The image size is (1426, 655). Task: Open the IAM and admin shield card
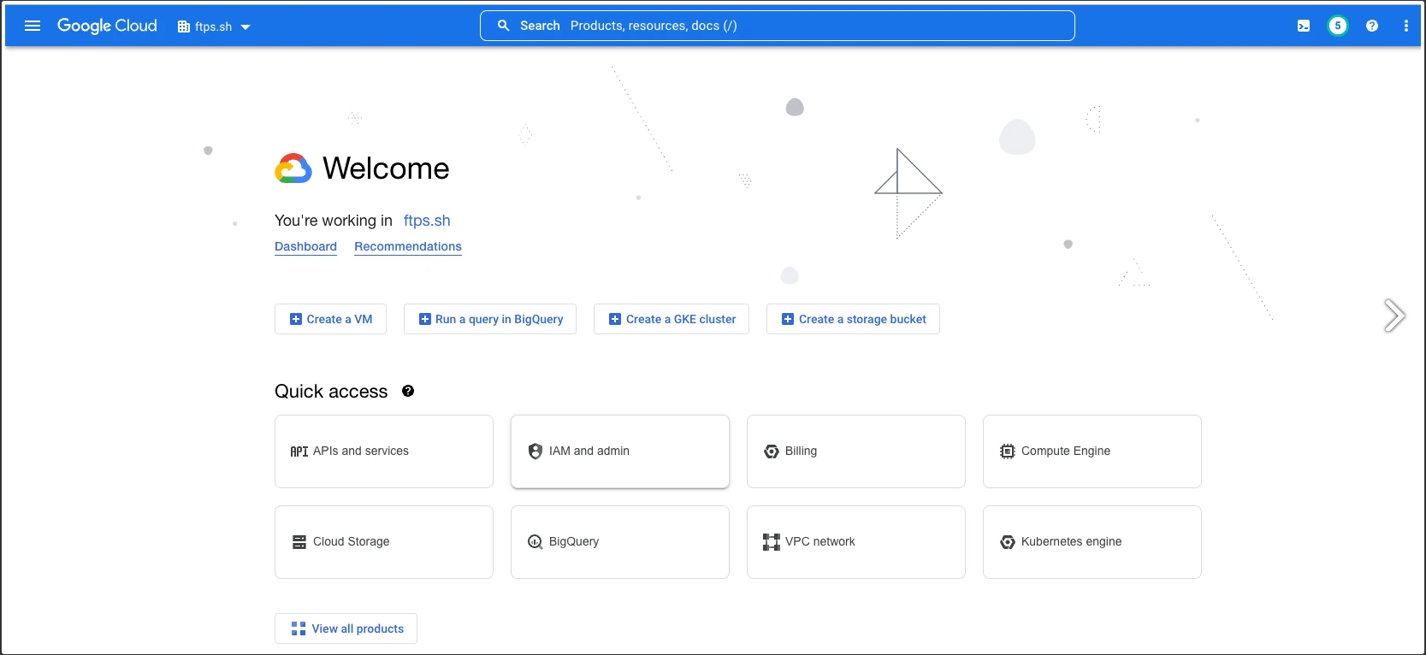[620, 451]
